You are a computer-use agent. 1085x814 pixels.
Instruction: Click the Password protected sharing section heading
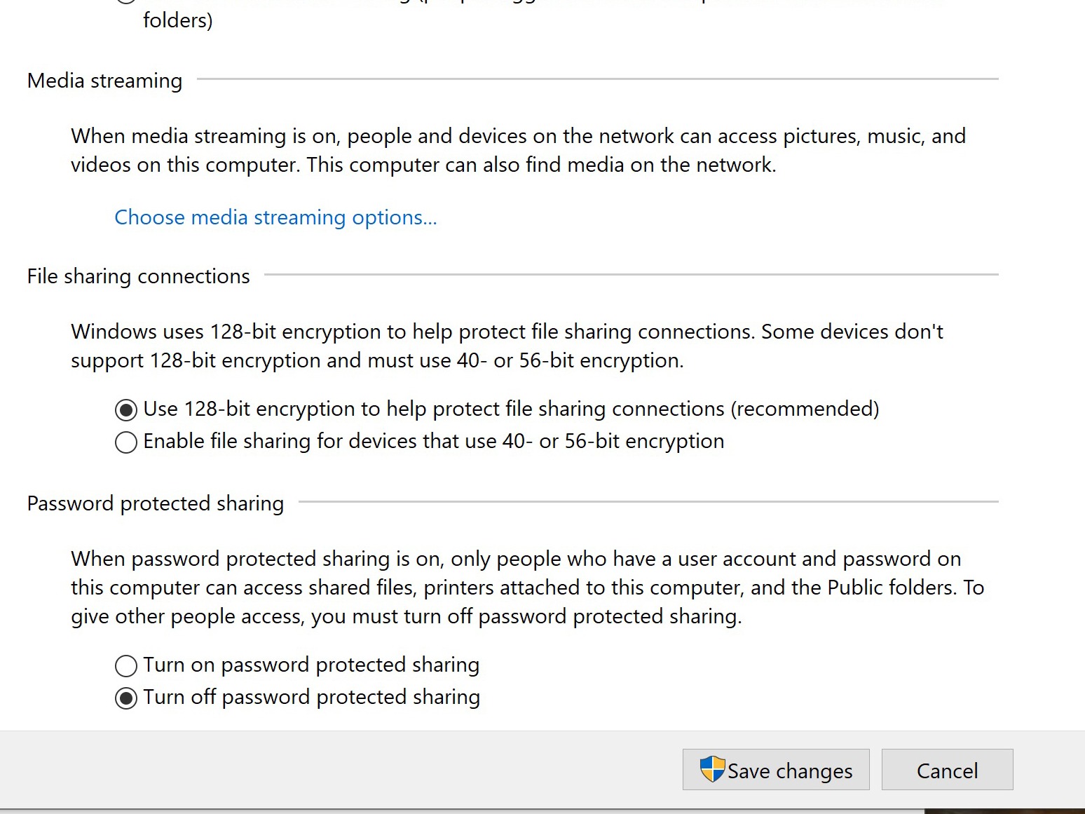tap(156, 503)
